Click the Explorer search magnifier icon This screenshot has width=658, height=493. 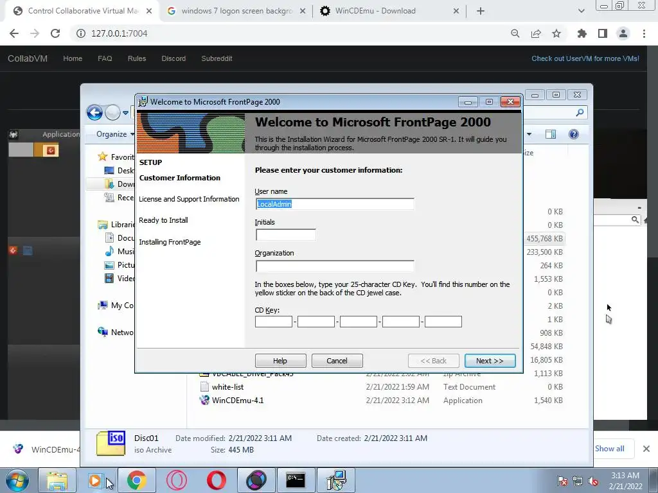click(x=580, y=112)
